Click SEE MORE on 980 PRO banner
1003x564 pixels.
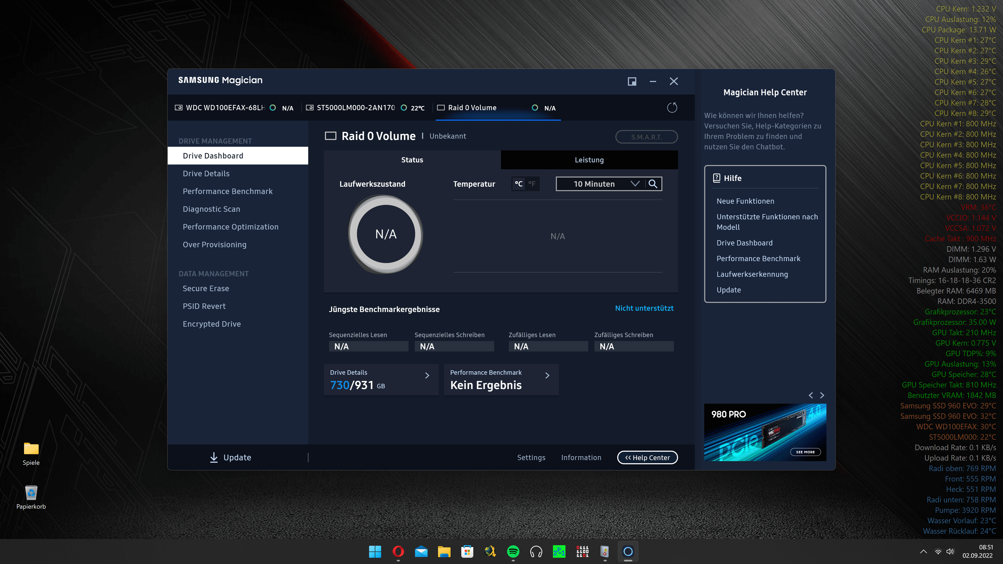[x=805, y=452]
